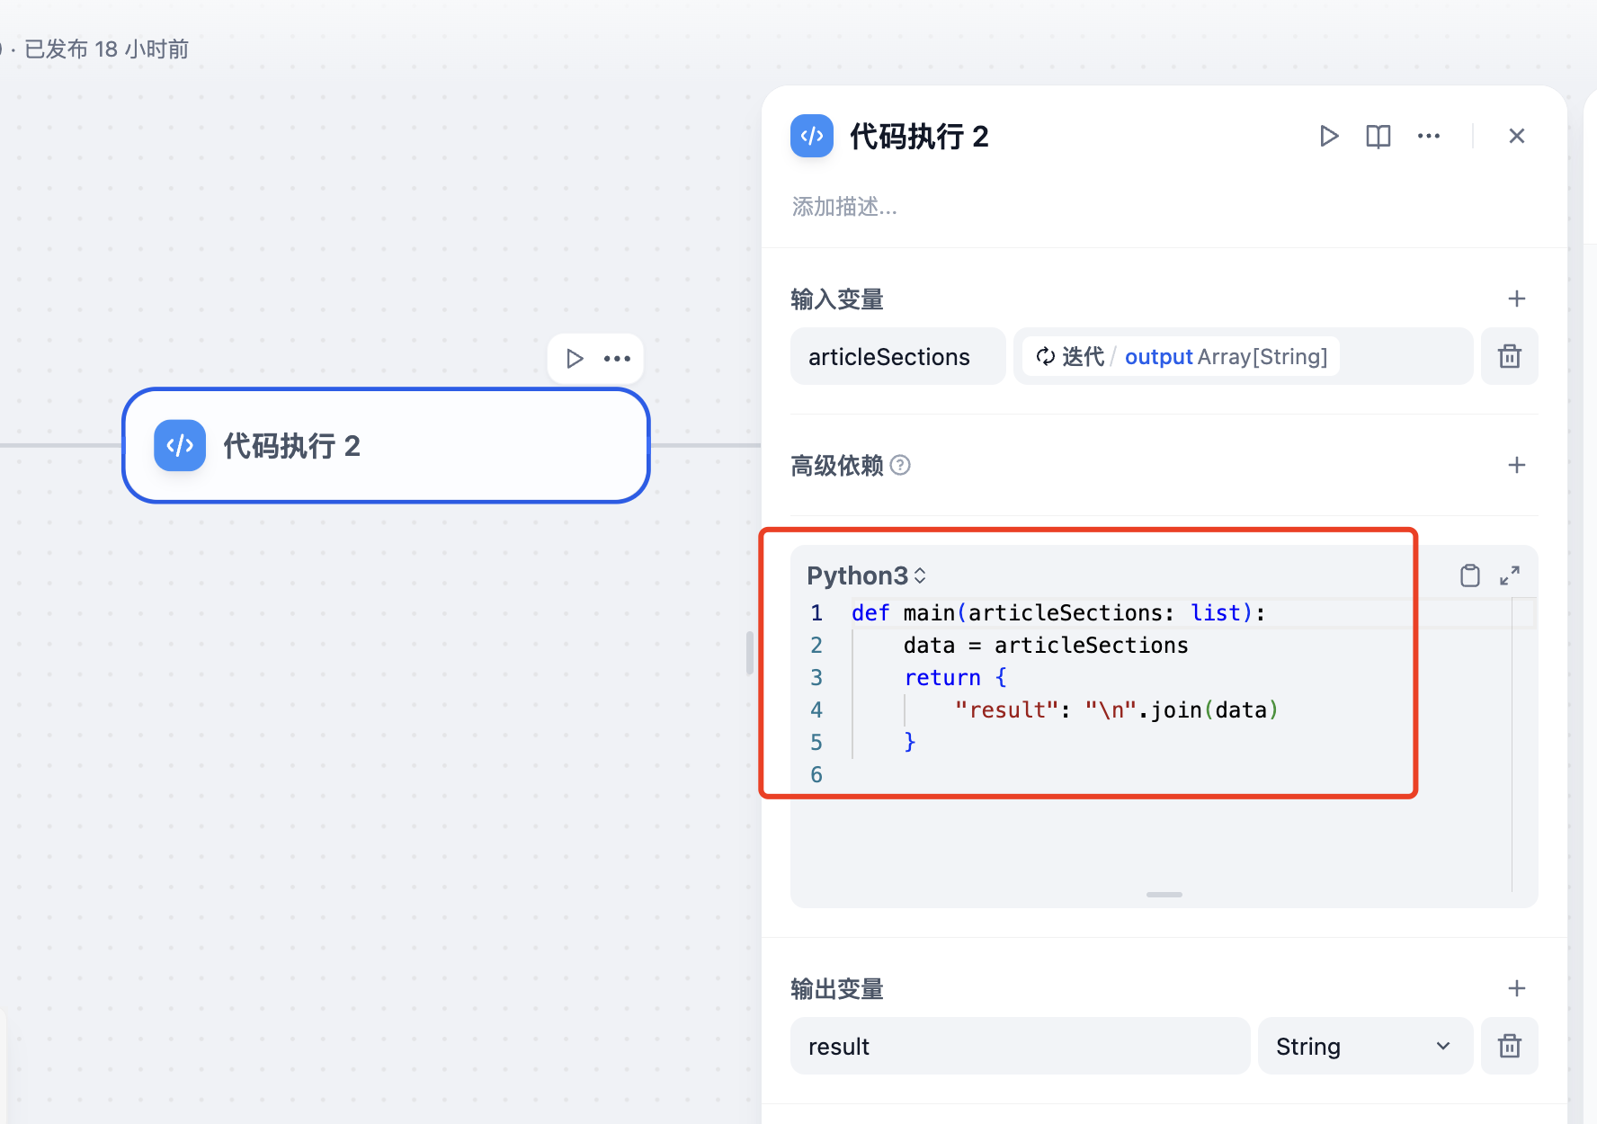Add a new output variable
Image resolution: width=1597 pixels, height=1124 pixels.
(1516, 988)
